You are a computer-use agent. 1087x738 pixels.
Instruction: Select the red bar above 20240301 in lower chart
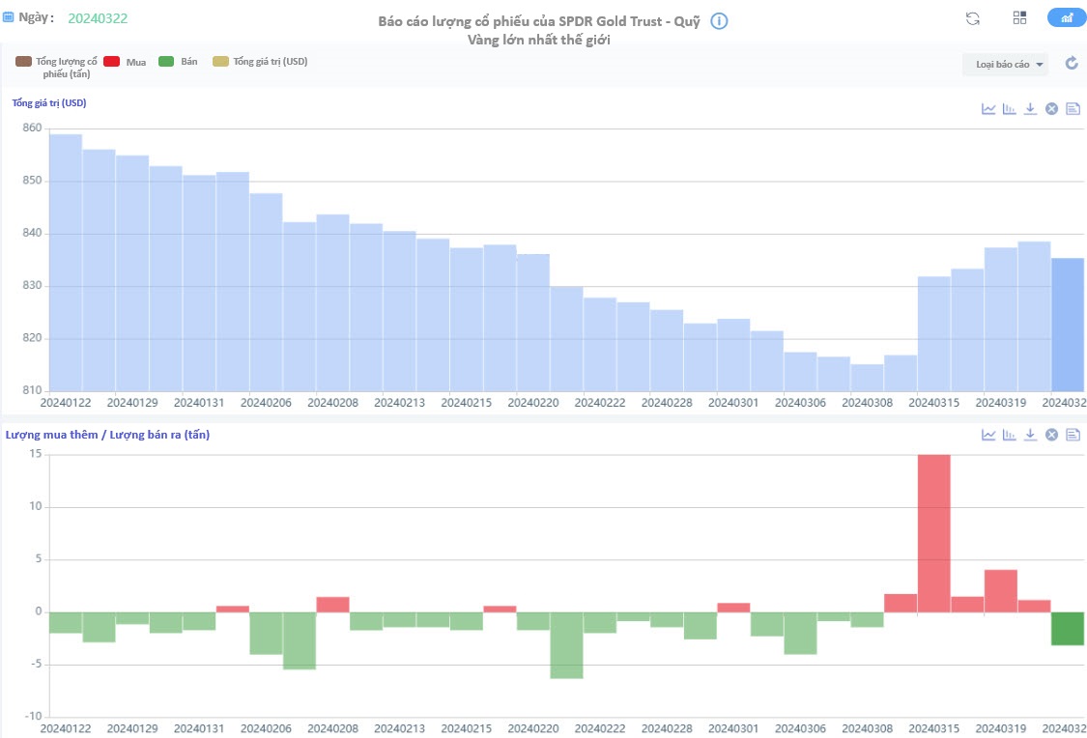(x=733, y=608)
